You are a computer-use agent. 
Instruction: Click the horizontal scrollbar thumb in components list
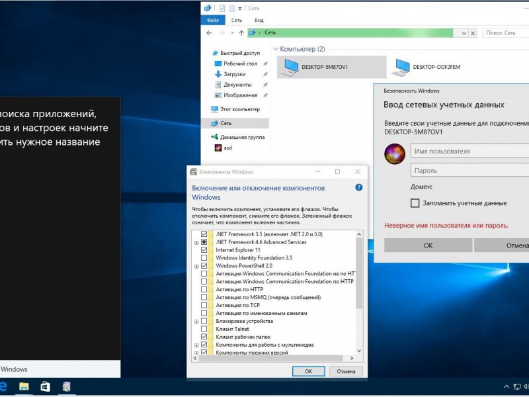pyautogui.click(x=271, y=358)
